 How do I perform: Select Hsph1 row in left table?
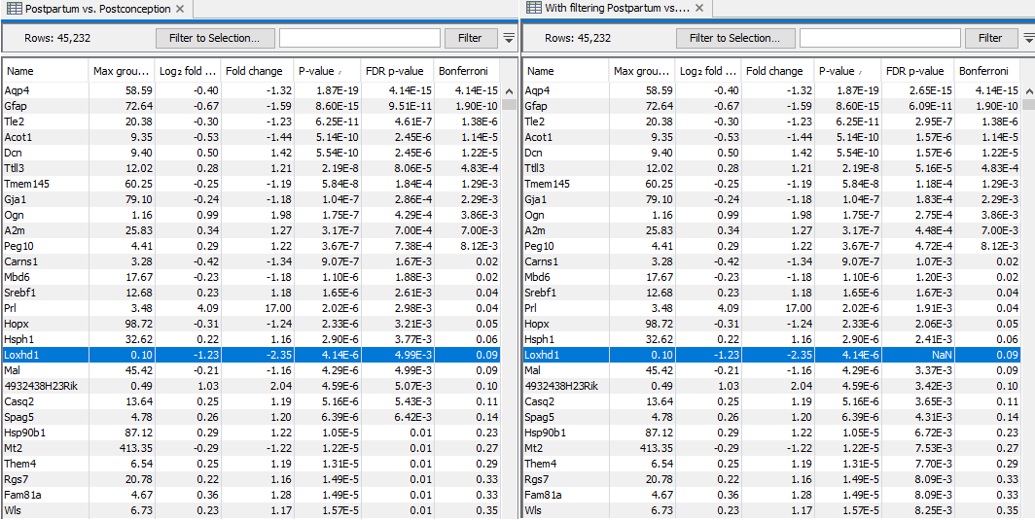252,340
